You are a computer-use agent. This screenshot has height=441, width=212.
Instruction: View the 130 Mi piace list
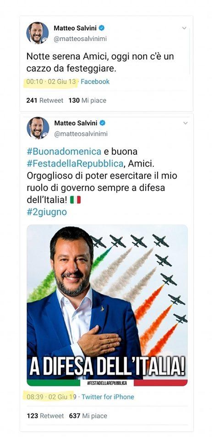point(87,101)
